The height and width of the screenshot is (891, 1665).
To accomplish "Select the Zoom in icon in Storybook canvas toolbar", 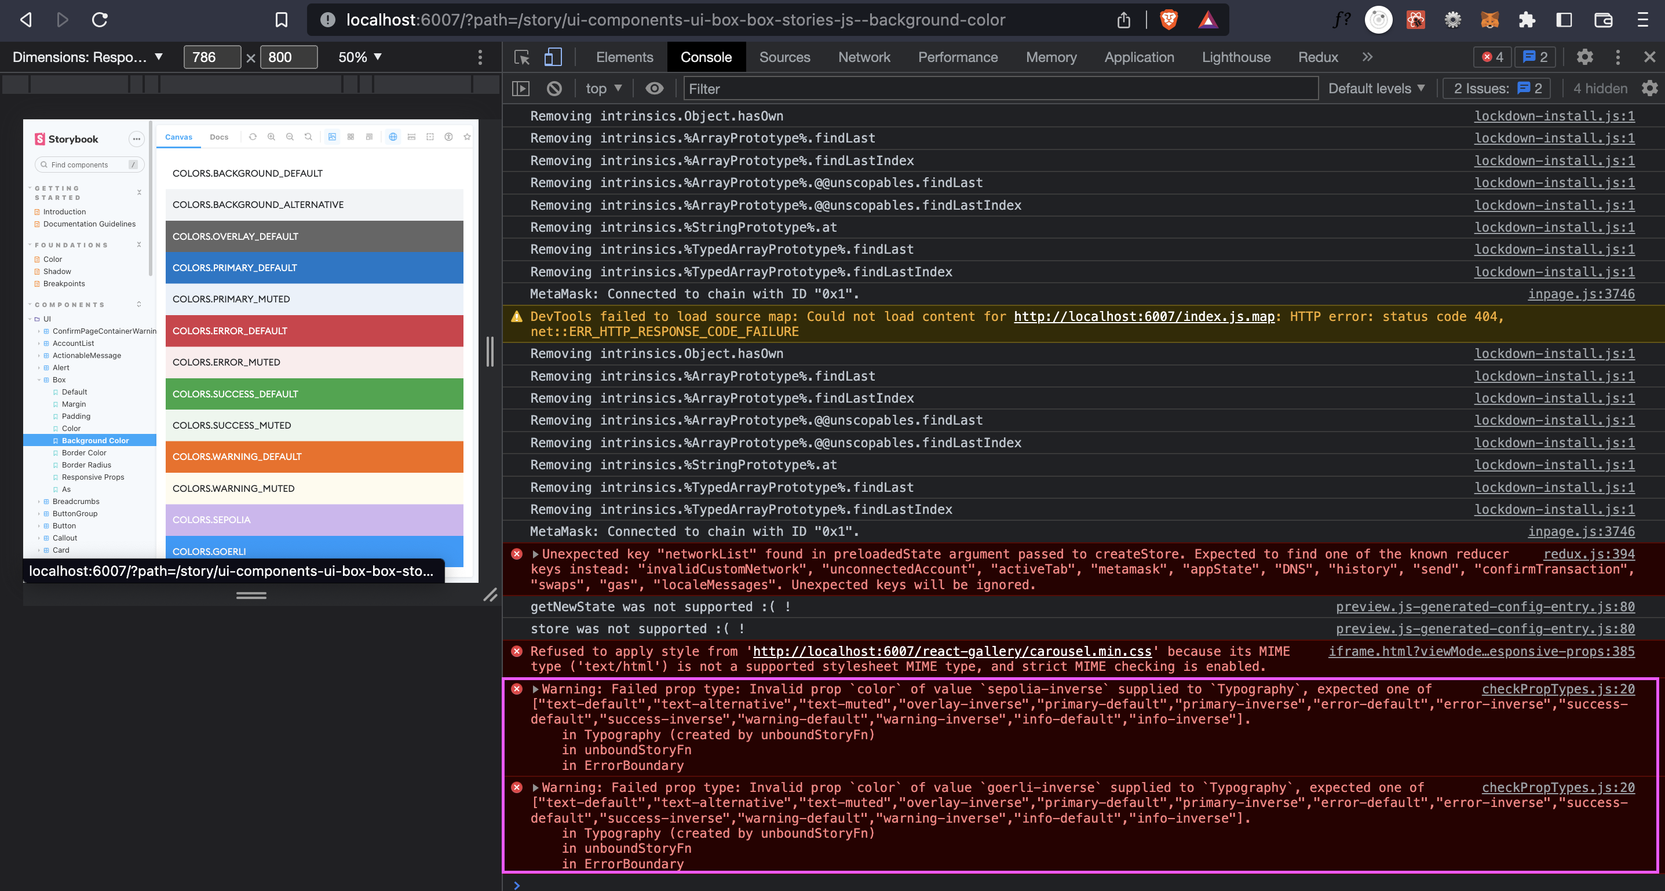I will (x=272, y=137).
